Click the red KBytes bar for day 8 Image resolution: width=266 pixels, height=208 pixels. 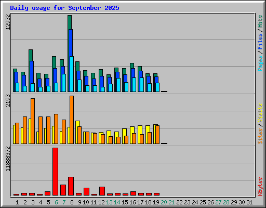(71, 186)
